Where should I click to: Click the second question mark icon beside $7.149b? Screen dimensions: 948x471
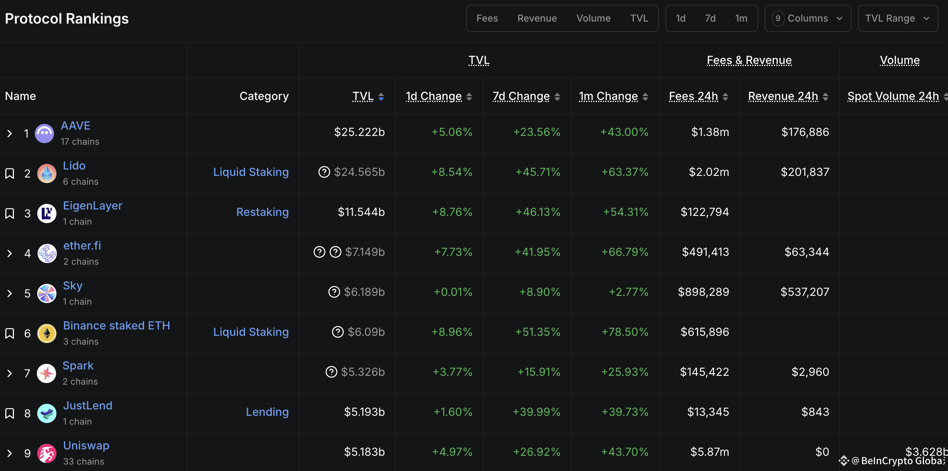click(x=335, y=252)
